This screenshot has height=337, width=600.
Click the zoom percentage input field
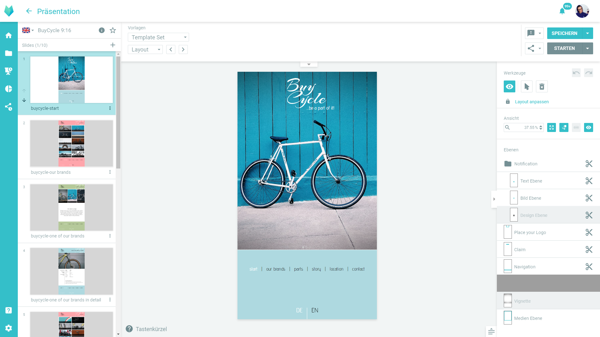point(524,127)
